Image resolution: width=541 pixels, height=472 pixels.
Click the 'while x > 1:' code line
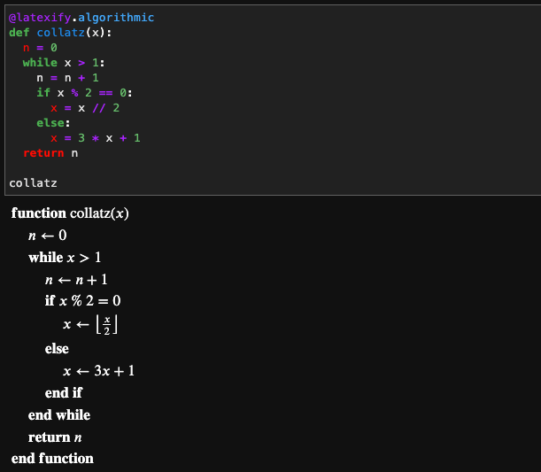point(64,63)
